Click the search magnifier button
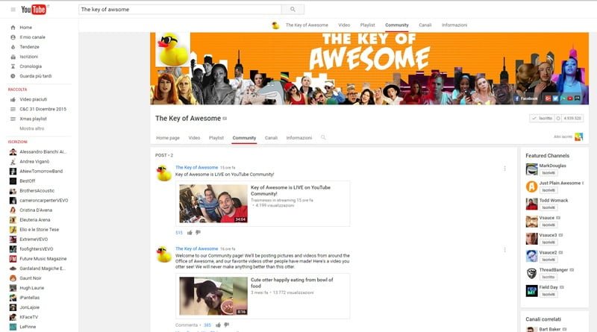The width and height of the screenshot is (597, 332). pos(293,10)
